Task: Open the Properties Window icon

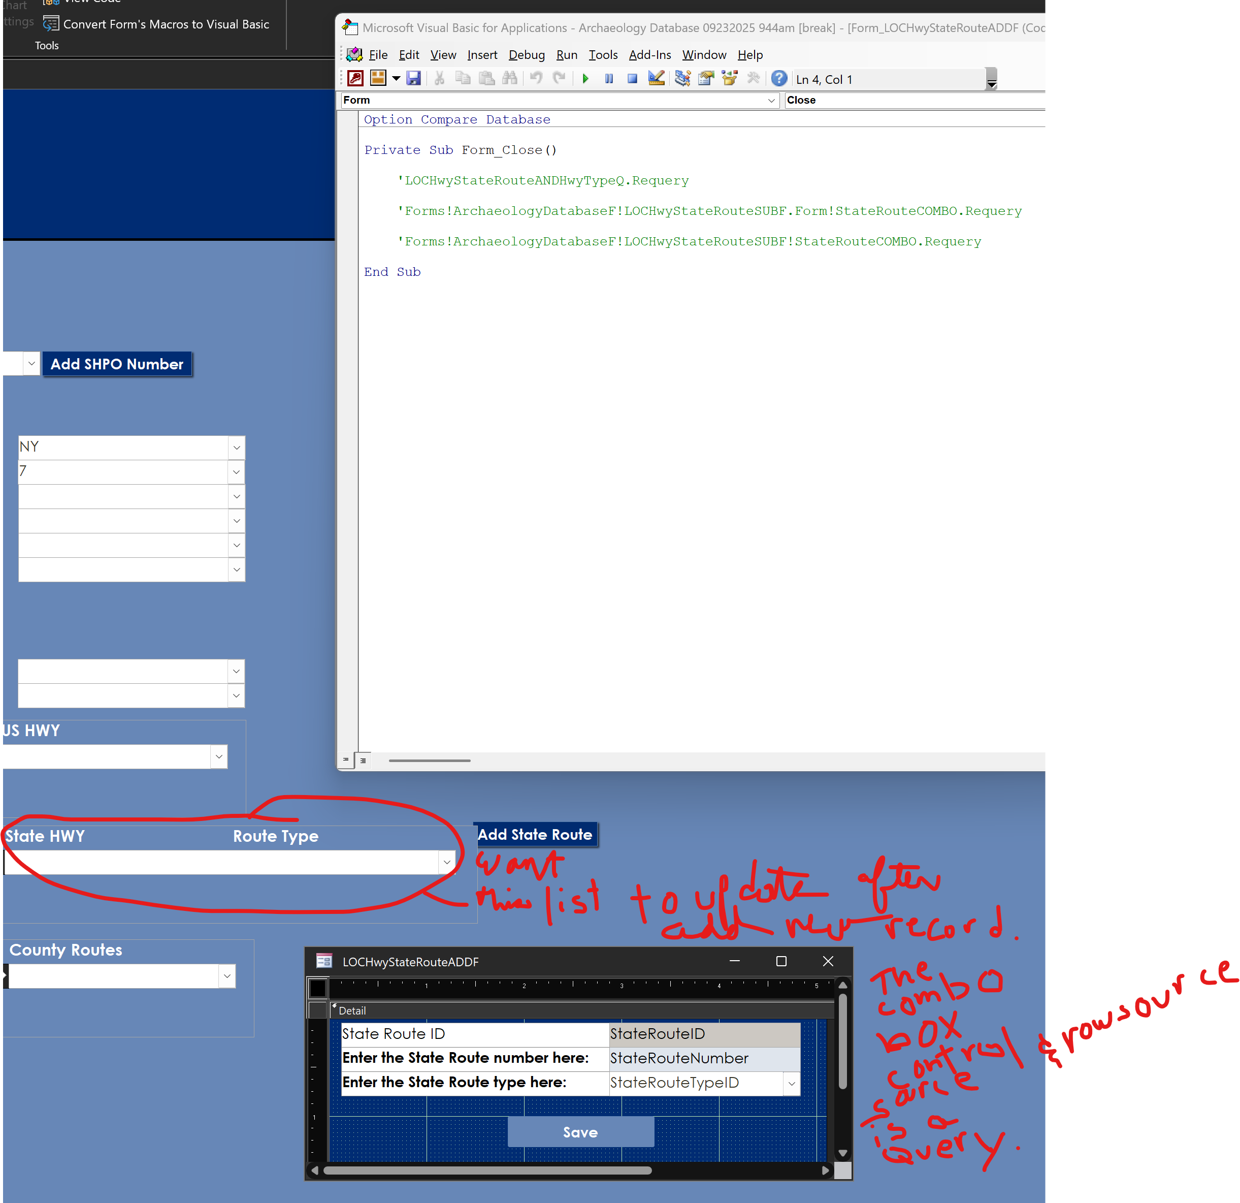Action: pyautogui.click(x=706, y=78)
